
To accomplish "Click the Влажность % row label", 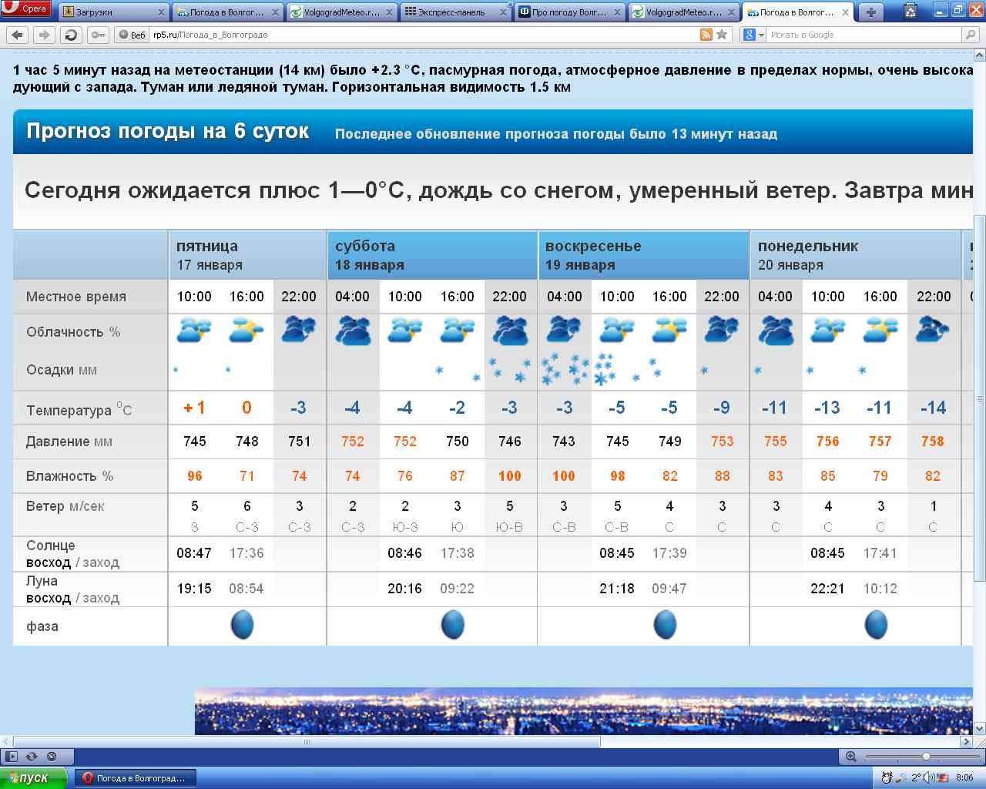I will 69,476.
